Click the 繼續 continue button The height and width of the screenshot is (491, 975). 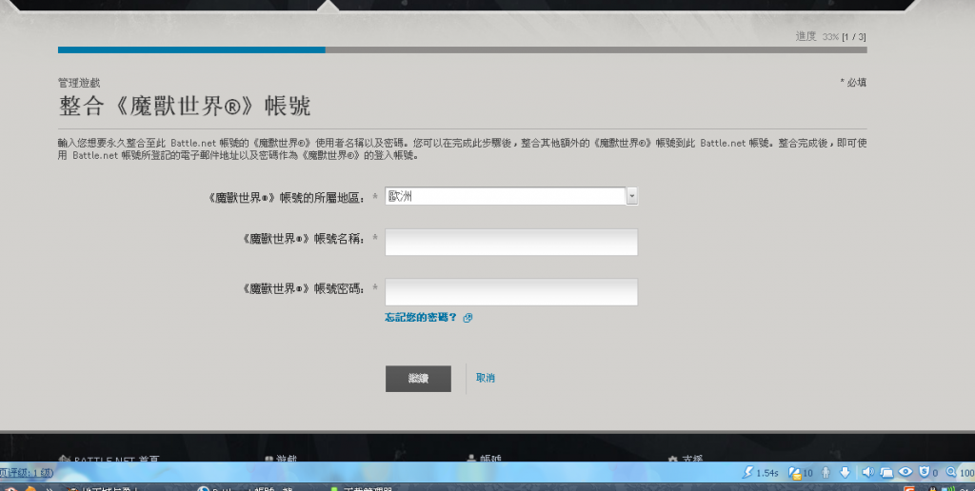[418, 379]
